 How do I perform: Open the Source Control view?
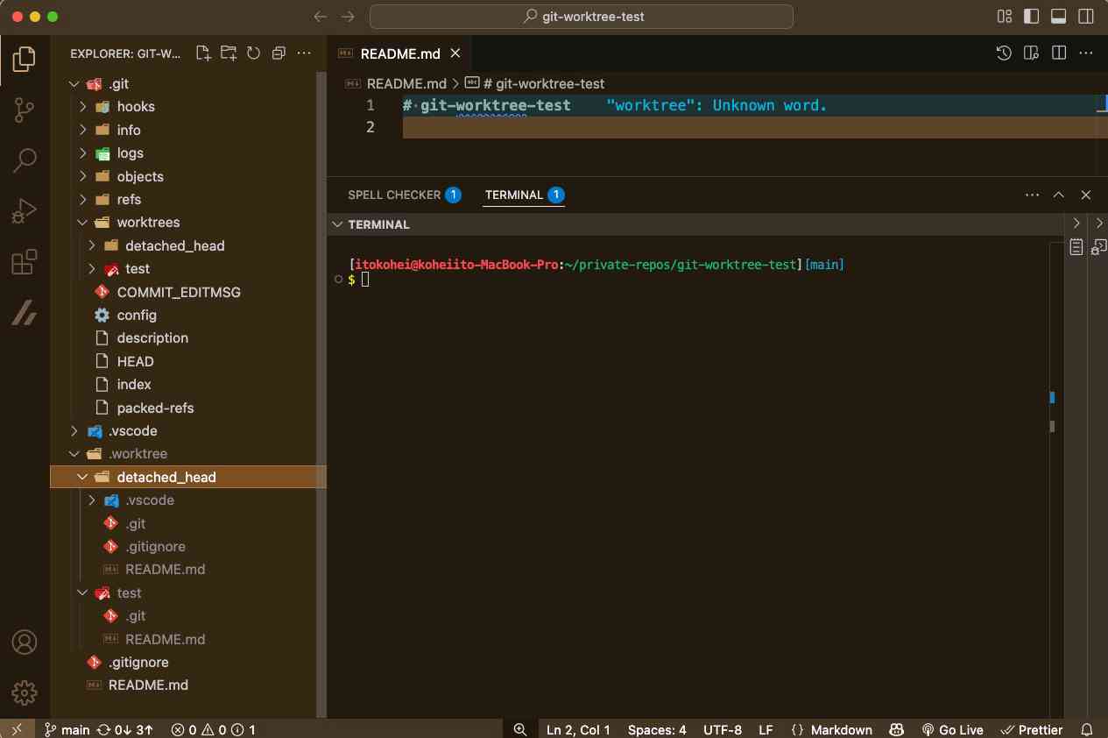point(25,110)
